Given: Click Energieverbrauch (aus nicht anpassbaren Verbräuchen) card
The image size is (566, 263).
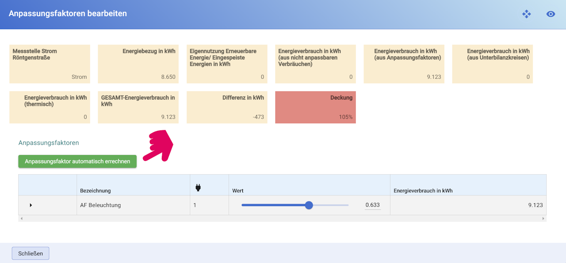Looking at the screenshot, I should (315, 64).
